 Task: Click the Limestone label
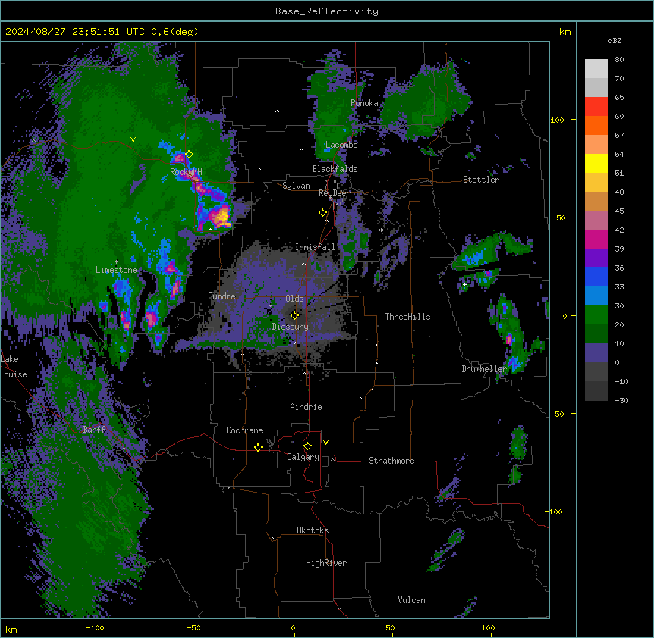click(x=116, y=270)
